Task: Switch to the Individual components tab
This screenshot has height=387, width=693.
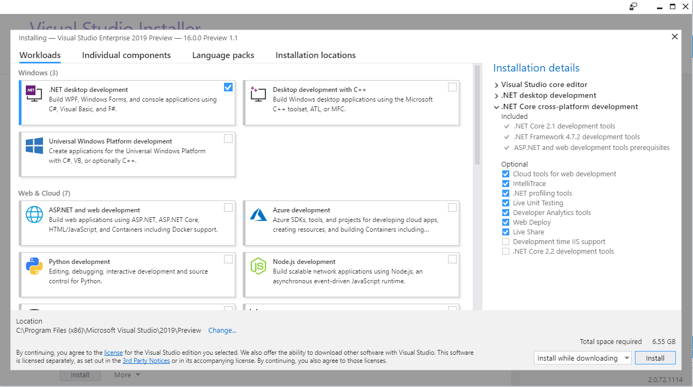Action: (126, 55)
